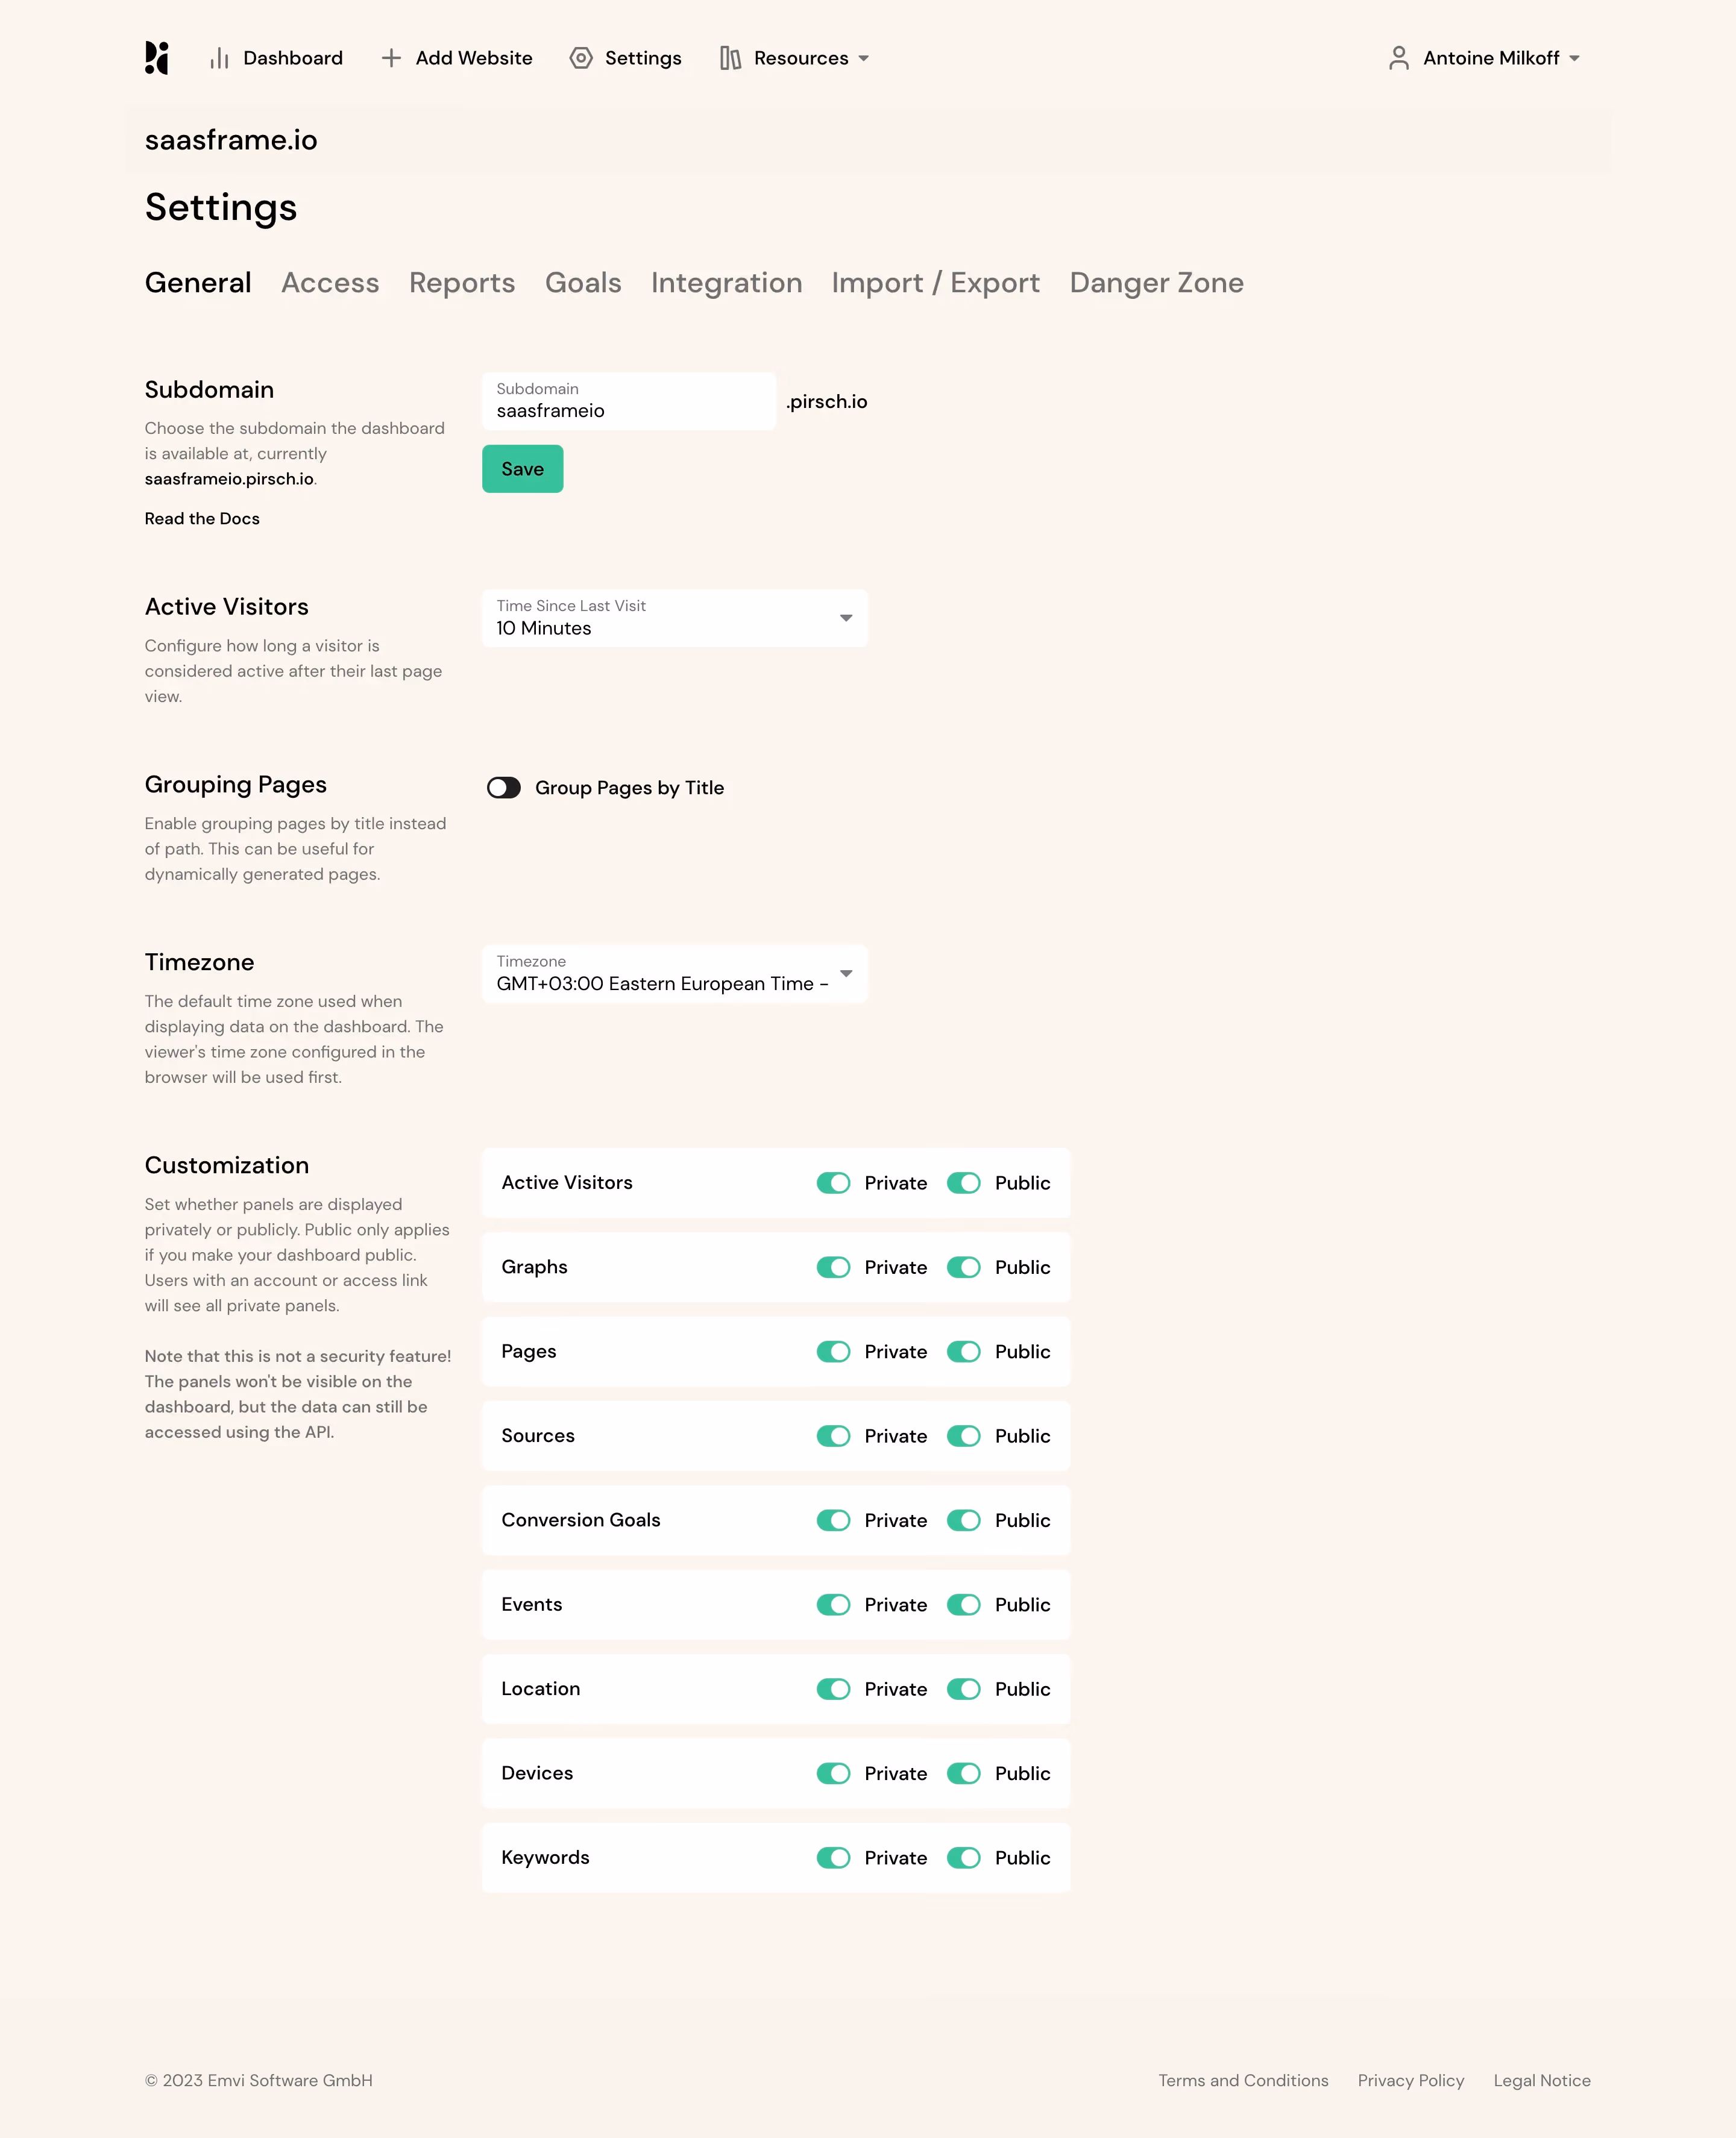1736x2138 pixels.
Task: Turn off Conversion Goals Public toggle
Action: pyautogui.click(x=964, y=1520)
